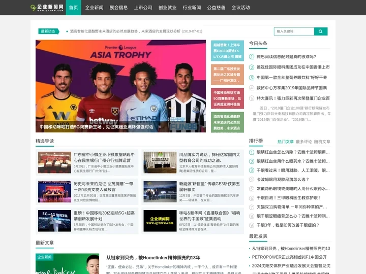Open the 首页 home tab
366x274 pixels.
click(73, 8)
